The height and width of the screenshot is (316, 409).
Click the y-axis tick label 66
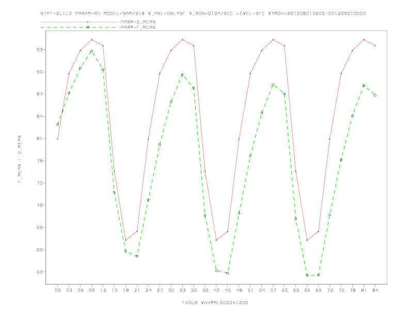40,249
